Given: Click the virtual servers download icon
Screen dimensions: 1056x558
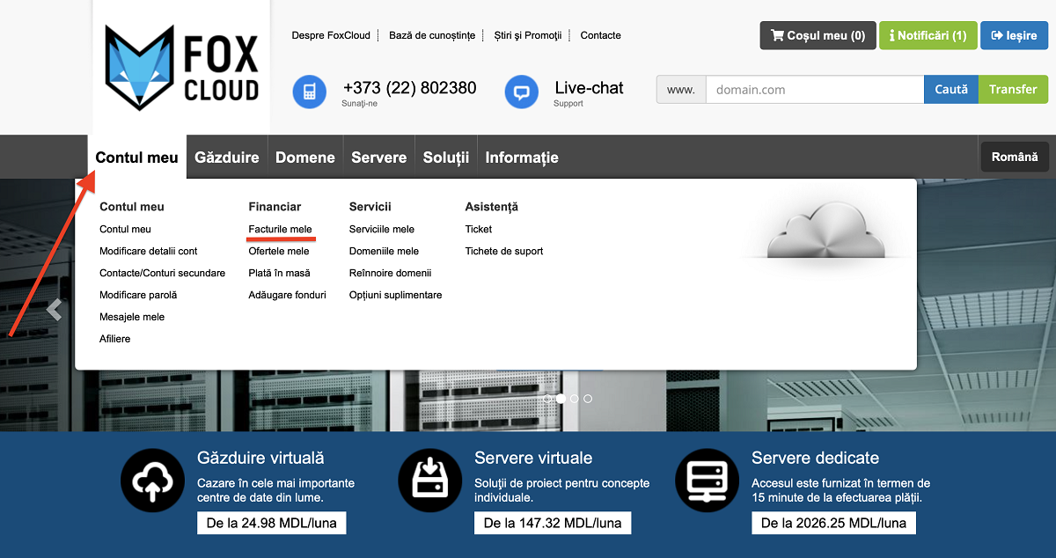Looking at the screenshot, I should (429, 481).
